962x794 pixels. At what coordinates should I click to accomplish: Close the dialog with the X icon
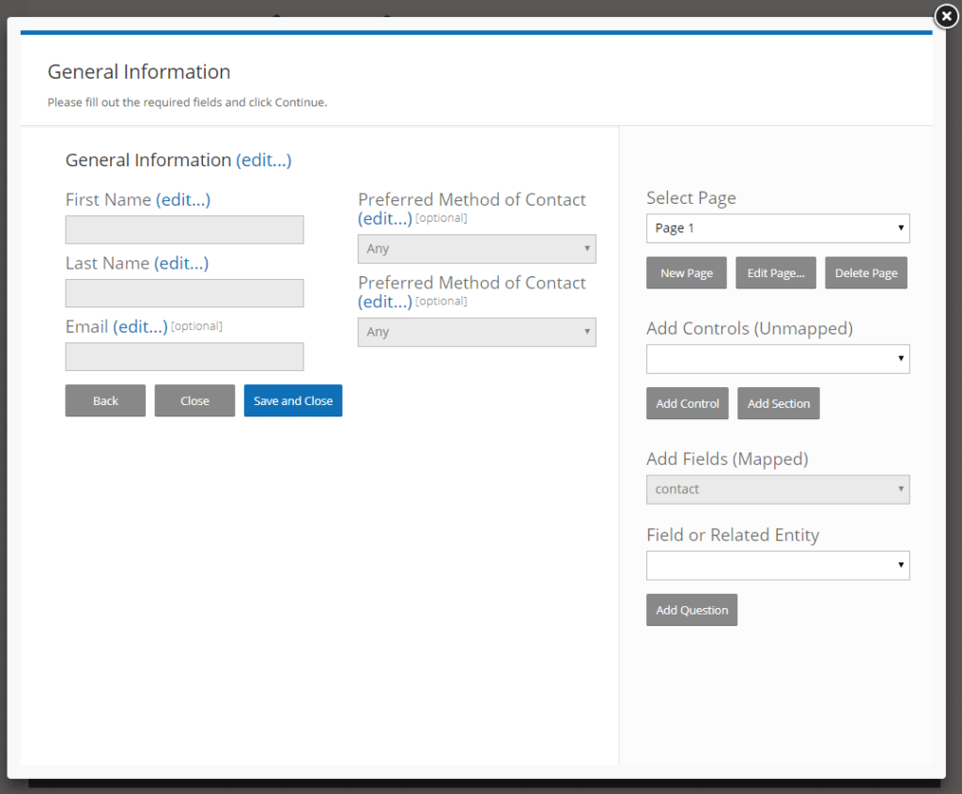tap(946, 17)
